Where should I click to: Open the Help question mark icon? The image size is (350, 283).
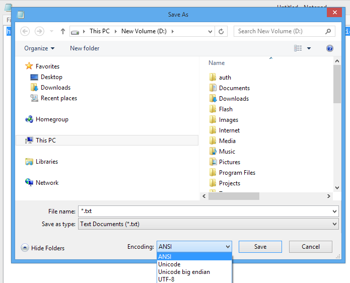pos(330,48)
